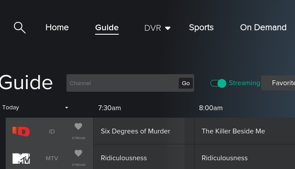Open search with the magnifying glass icon
The image size is (295, 169).
click(x=19, y=28)
